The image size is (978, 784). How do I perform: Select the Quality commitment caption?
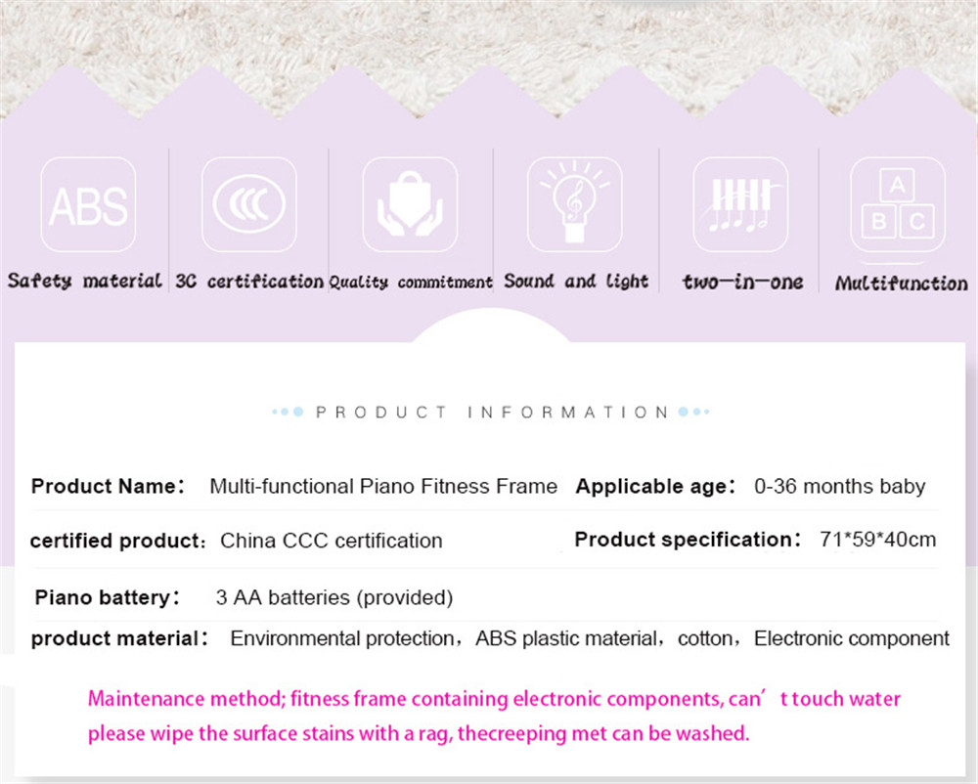tap(411, 283)
